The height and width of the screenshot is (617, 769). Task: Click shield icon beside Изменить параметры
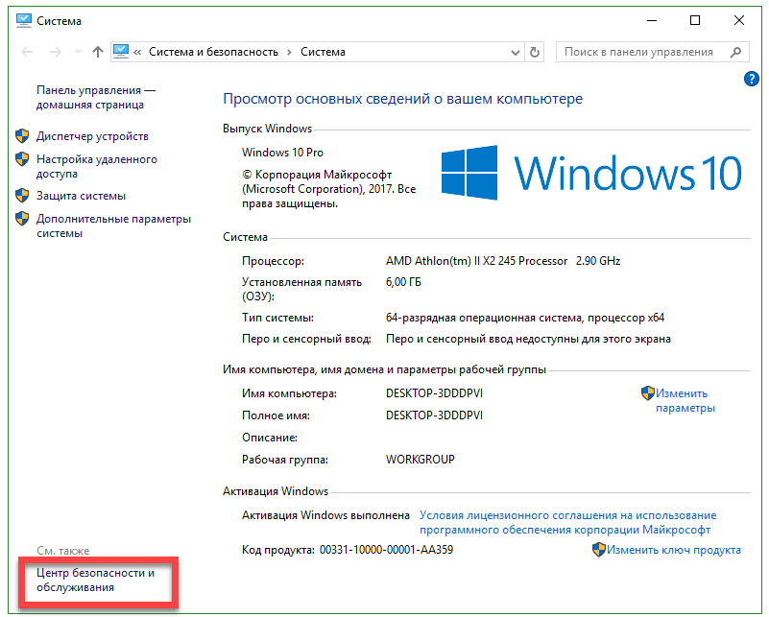click(x=648, y=393)
